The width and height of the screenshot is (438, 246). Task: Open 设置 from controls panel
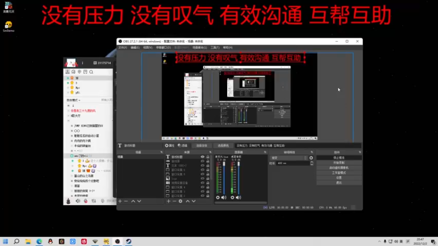339,178
